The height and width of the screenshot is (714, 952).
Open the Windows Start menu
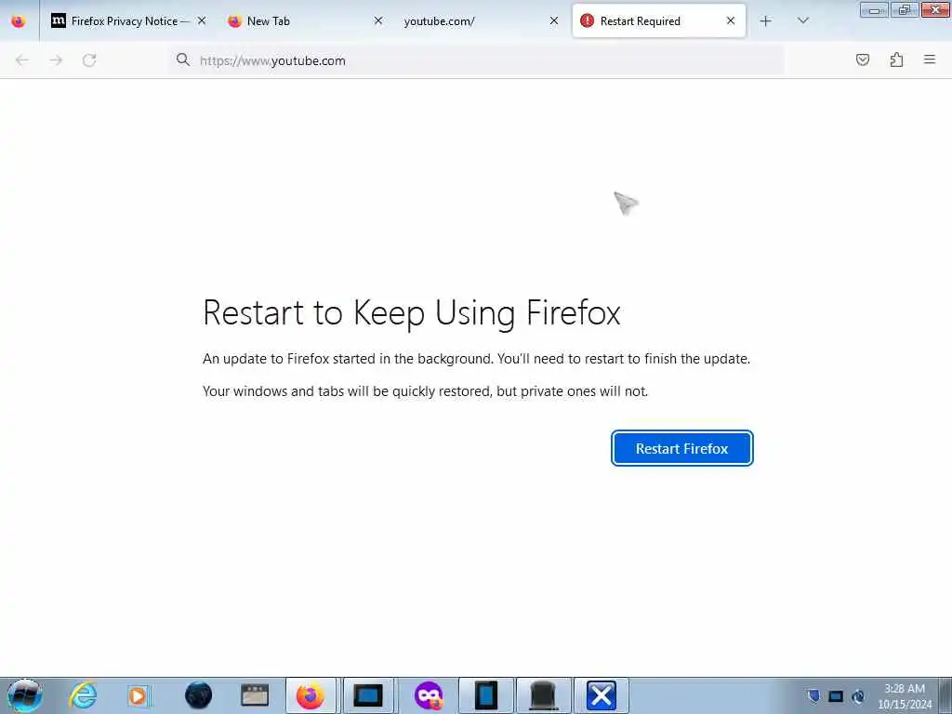point(25,695)
